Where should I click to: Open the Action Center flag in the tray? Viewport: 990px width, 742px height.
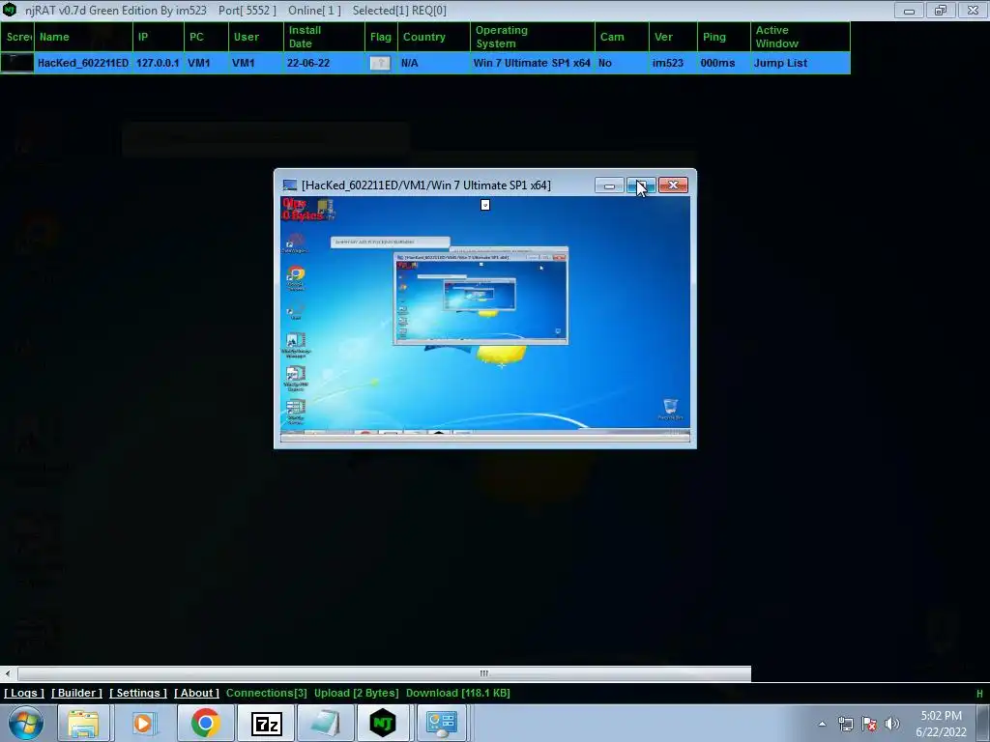[869, 724]
